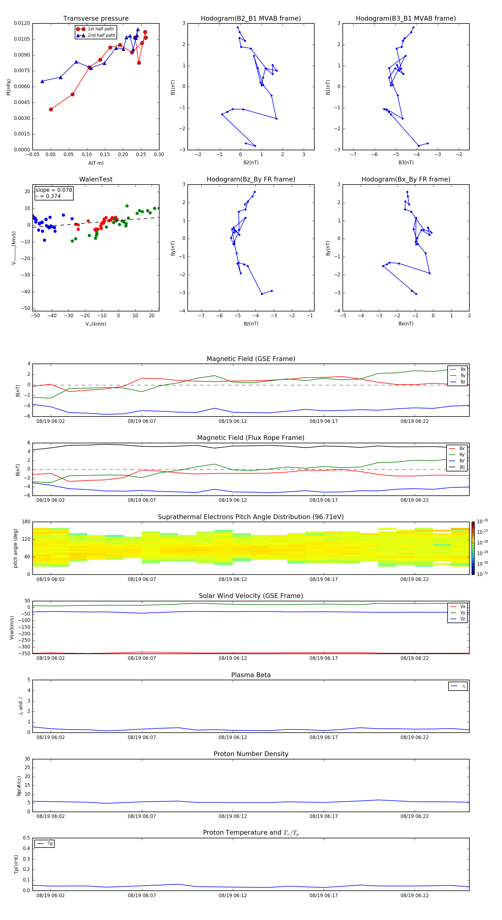Click the pitch angle distribution colorbar
The image size is (502, 920).
(x=473, y=548)
